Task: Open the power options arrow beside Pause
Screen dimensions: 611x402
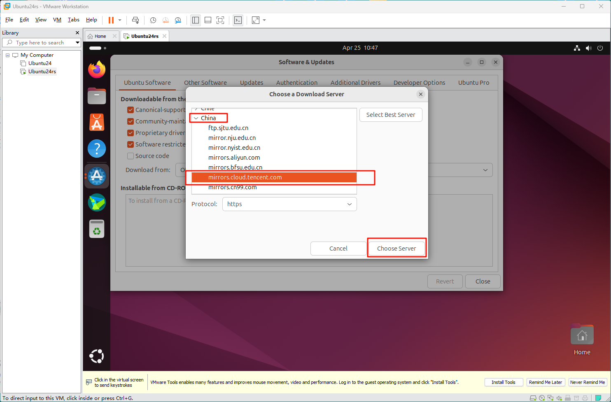Action: [x=120, y=20]
